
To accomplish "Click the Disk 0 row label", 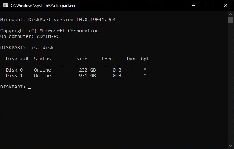I will [14, 70].
